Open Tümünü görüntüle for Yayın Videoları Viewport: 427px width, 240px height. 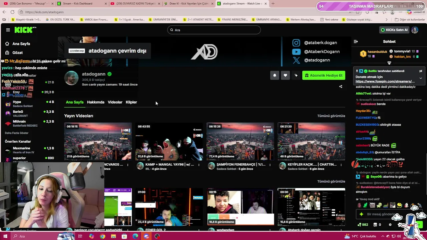[331, 116]
